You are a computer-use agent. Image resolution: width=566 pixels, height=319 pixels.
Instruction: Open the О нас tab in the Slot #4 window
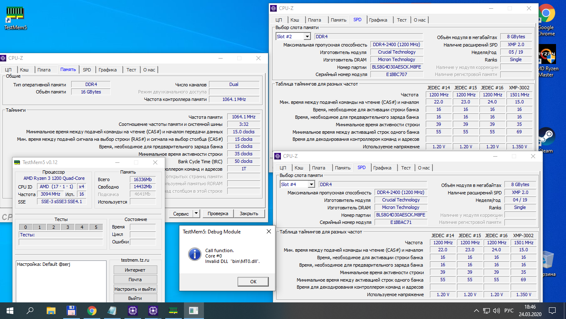click(424, 168)
